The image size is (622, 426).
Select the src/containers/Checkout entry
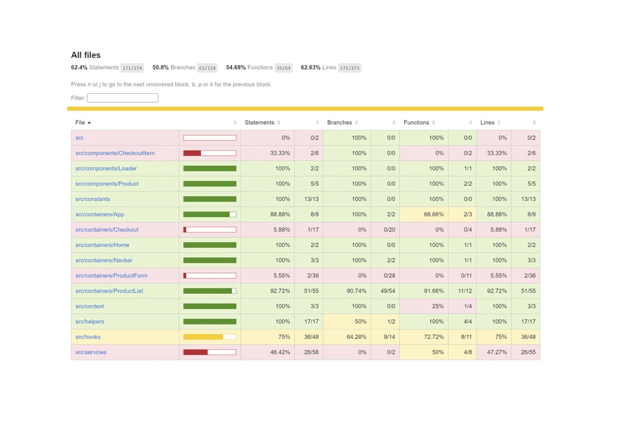[106, 230]
